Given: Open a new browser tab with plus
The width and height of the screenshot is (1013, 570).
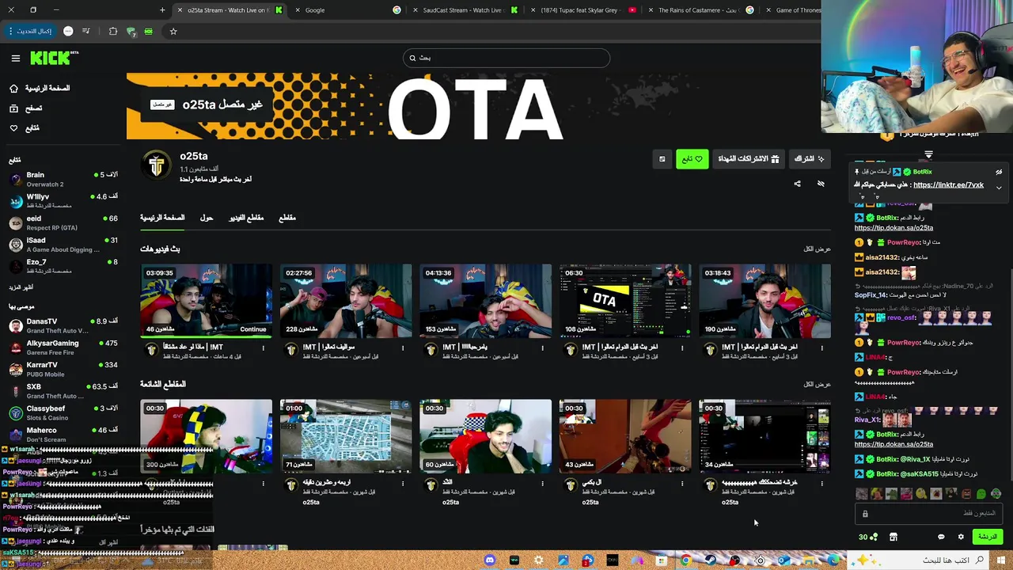Looking at the screenshot, I should coord(162,10).
